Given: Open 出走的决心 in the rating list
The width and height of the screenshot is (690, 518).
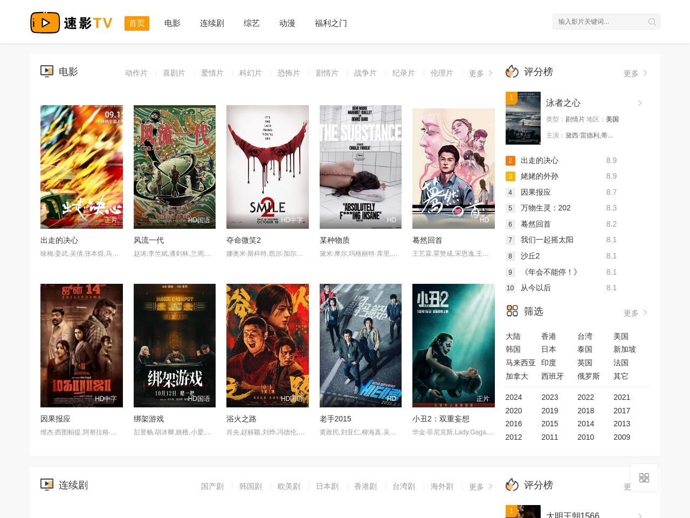Looking at the screenshot, I should [x=539, y=160].
